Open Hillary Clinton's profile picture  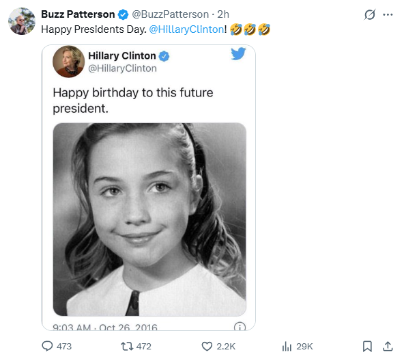coord(68,62)
